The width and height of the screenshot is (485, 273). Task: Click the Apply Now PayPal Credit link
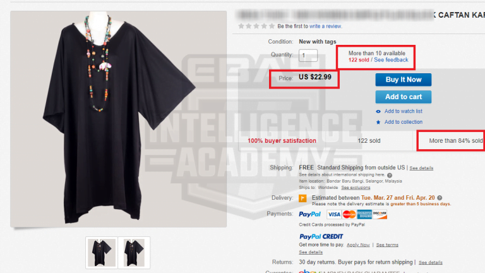click(x=358, y=245)
